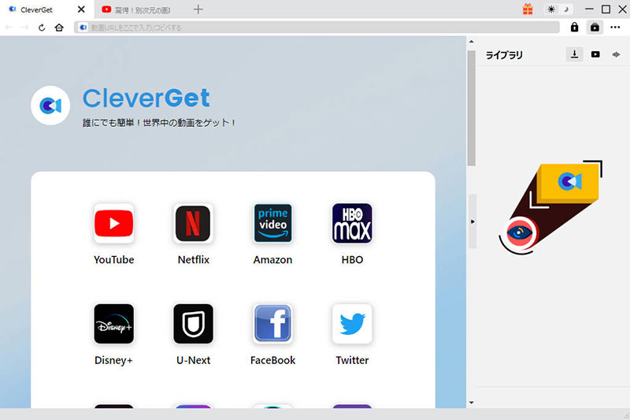Switch to dark theme moon icon

pyautogui.click(x=566, y=9)
